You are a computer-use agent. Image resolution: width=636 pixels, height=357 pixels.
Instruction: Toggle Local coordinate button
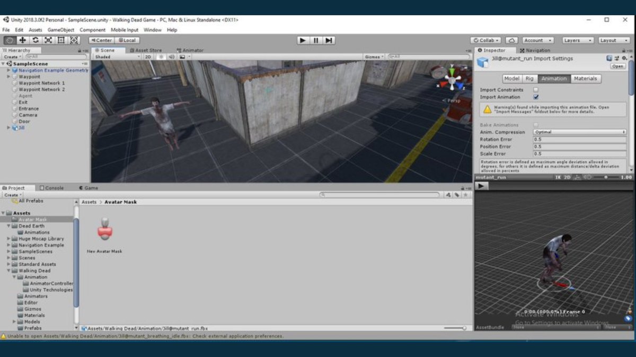click(127, 40)
